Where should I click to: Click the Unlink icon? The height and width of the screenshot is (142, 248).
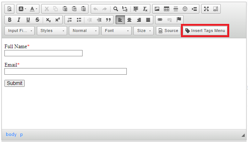click(x=170, y=20)
